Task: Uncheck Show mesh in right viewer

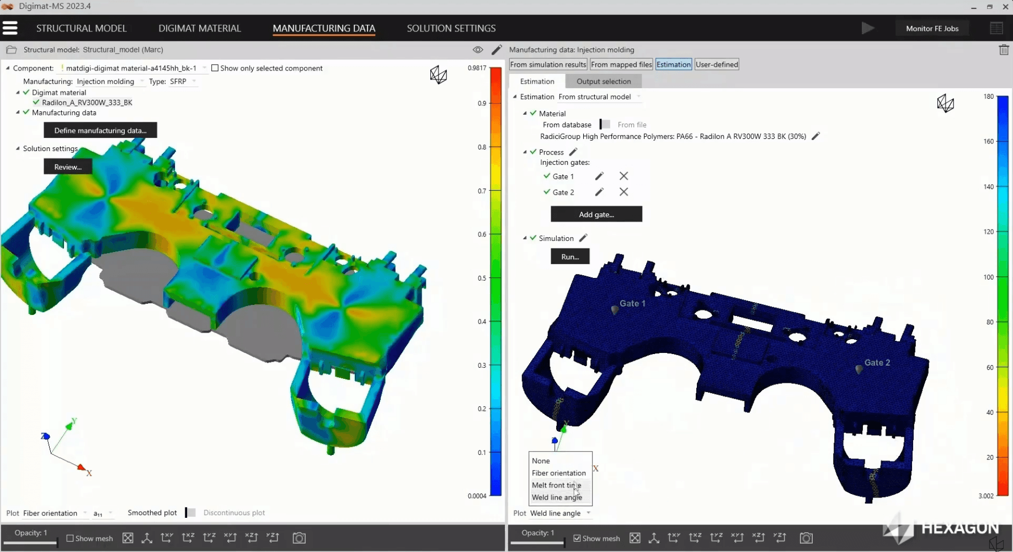Action: tap(577, 538)
